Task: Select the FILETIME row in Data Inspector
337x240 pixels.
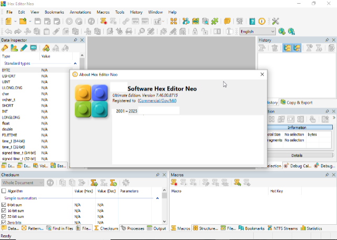Action: click(x=35, y=135)
